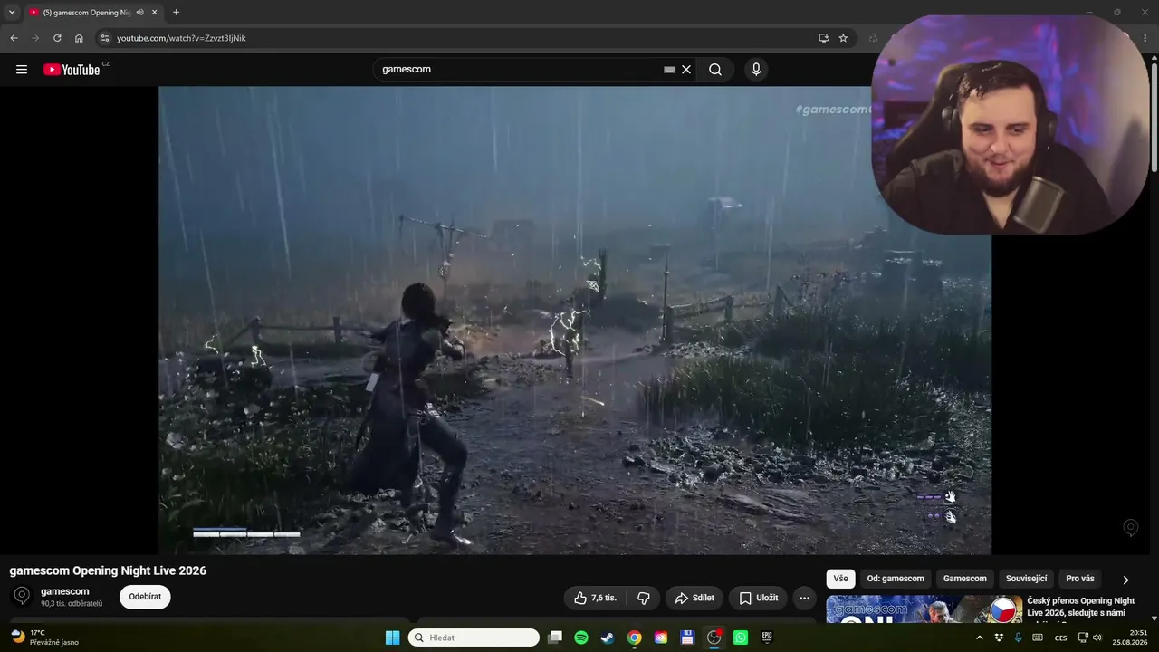This screenshot has width=1159, height=652.
Task: Expand the tab search dropdown
Action: [x=12, y=13]
